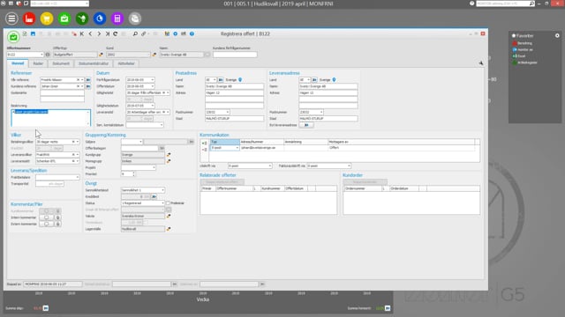Image resolution: width=565 pixels, height=317 pixels.
Task: Open the purple accounting calculator module
Action: (117, 18)
